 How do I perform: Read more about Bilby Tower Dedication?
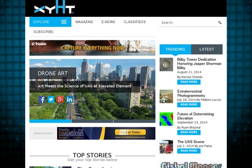(x=189, y=82)
